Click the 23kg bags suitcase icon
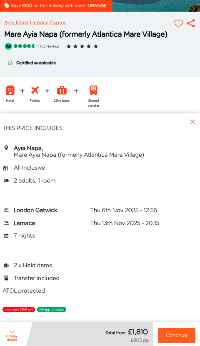 [62, 90]
